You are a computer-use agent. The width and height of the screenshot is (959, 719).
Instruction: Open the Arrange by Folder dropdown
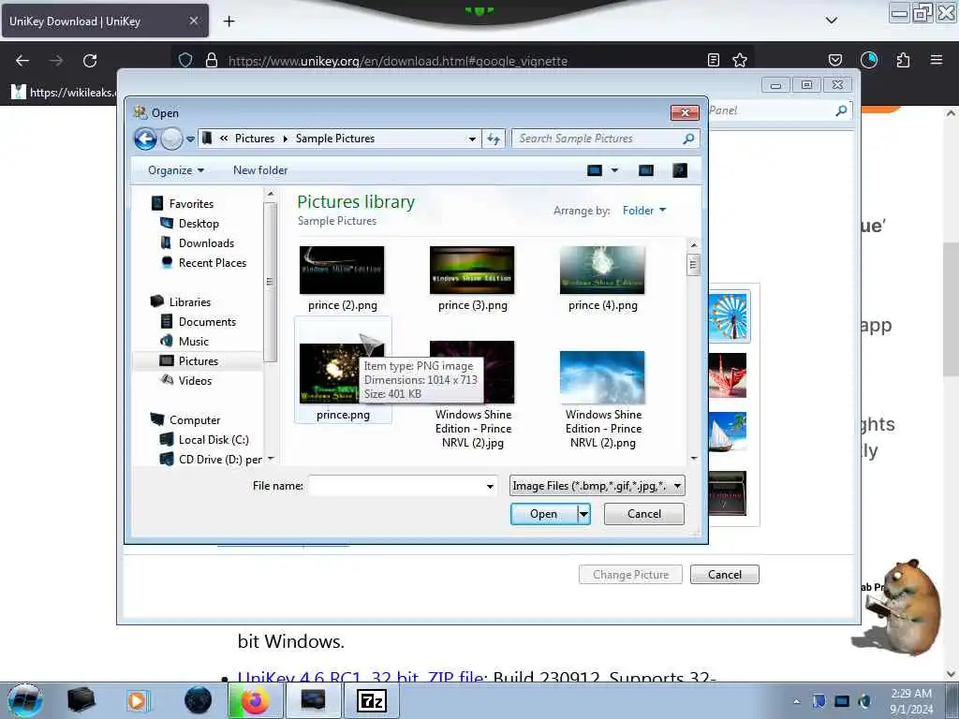(644, 211)
